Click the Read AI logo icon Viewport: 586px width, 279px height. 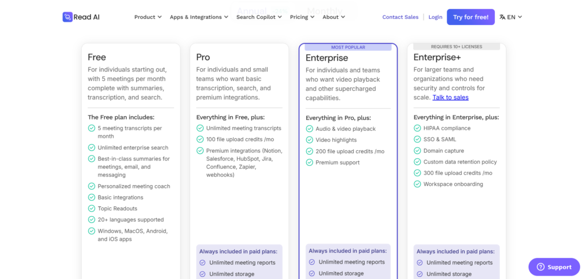68,17
